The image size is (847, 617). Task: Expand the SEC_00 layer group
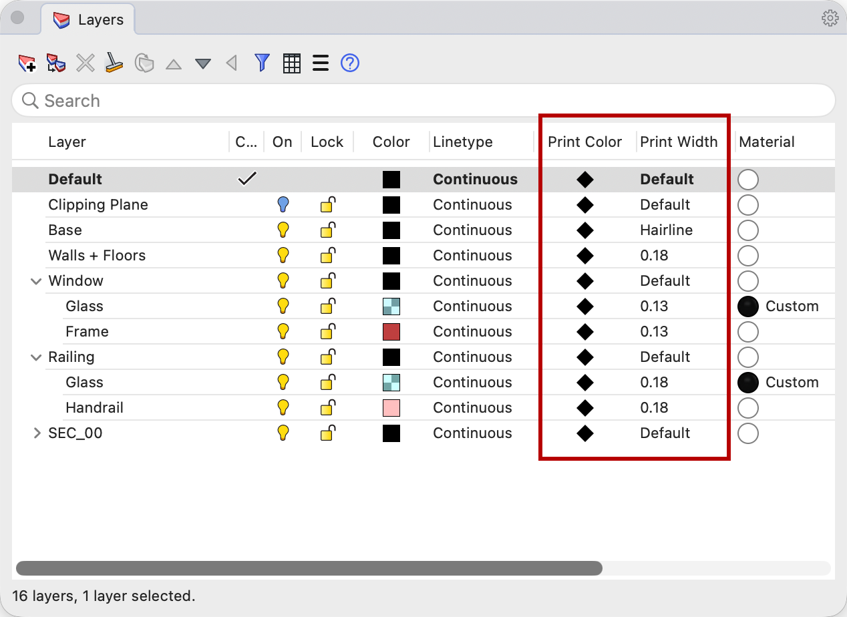[x=37, y=433]
